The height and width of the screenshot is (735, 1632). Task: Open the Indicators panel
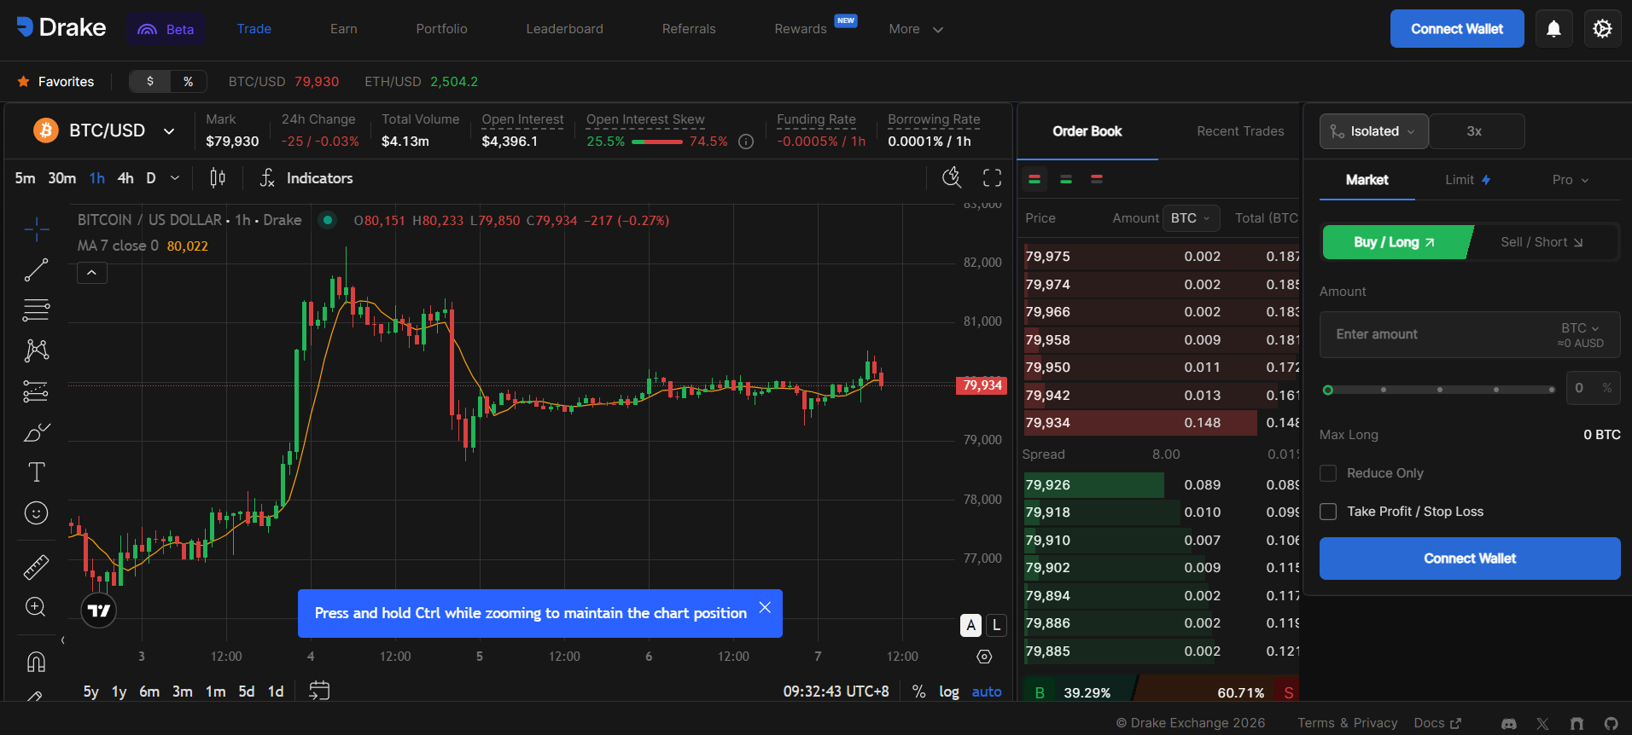[306, 178]
